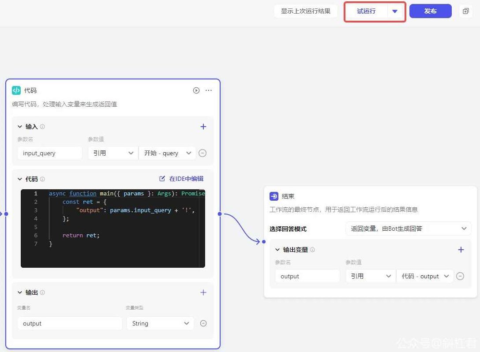Click the add-node icon in the top-right corner

coord(466,11)
